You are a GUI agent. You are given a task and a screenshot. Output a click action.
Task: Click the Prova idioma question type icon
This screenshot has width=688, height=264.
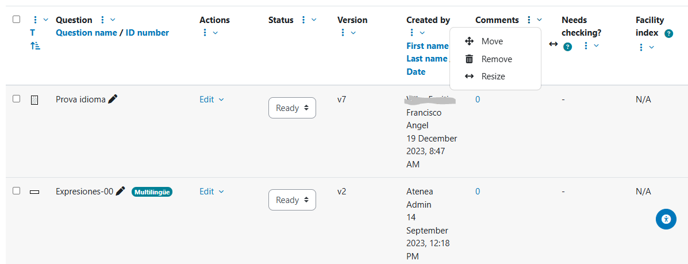[34, 100]
